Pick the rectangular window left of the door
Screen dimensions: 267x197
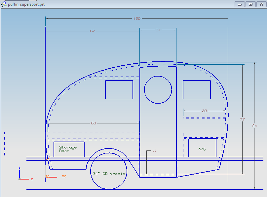tap(119, 90)
